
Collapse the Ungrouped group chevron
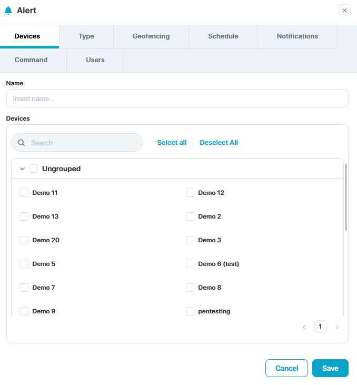pyautogui.click(x=22, y=169)
